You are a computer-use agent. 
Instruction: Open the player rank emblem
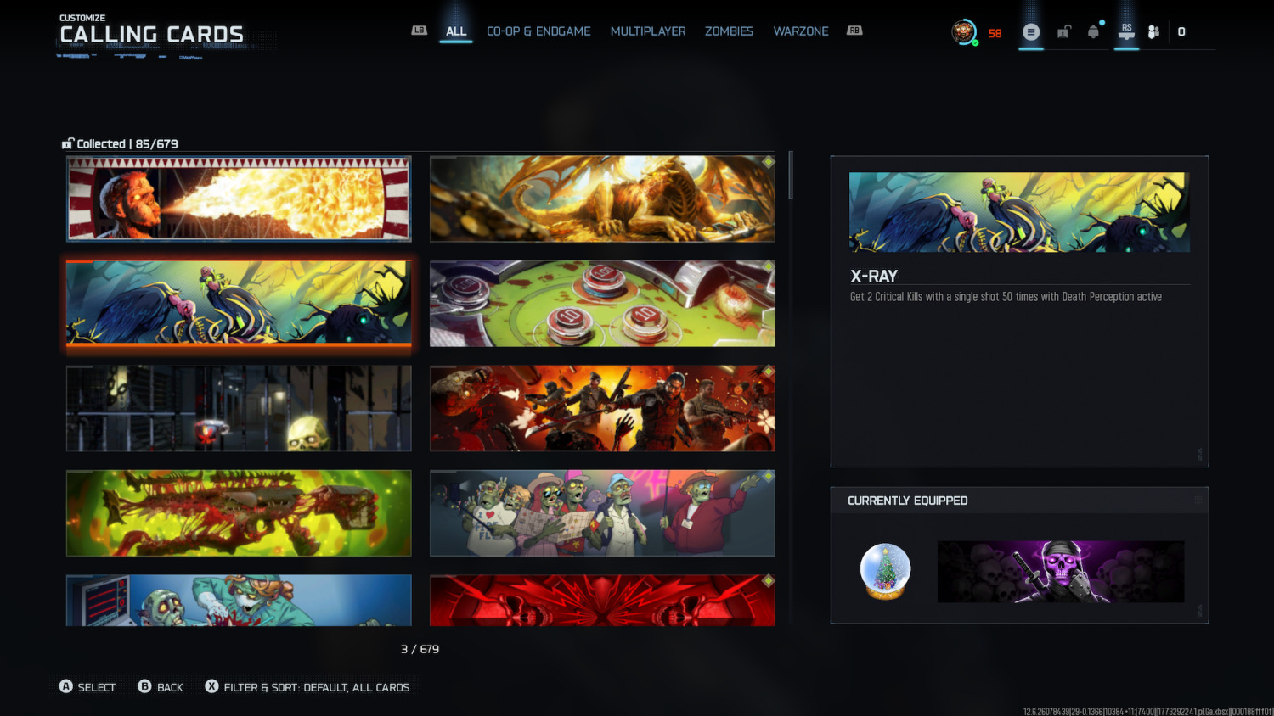click(963, 32)
